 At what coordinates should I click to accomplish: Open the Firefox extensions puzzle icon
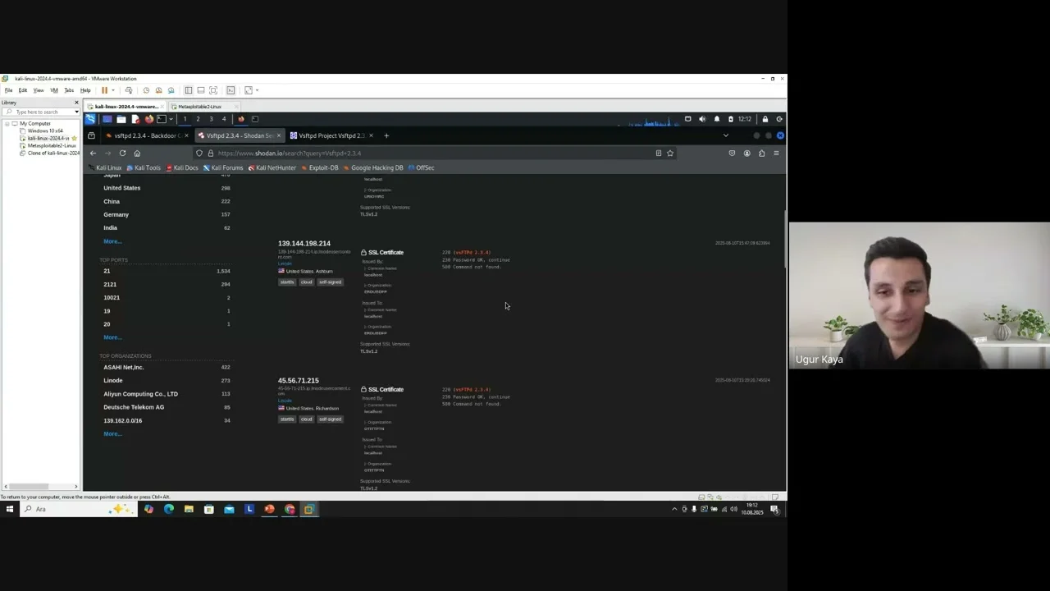761,153
